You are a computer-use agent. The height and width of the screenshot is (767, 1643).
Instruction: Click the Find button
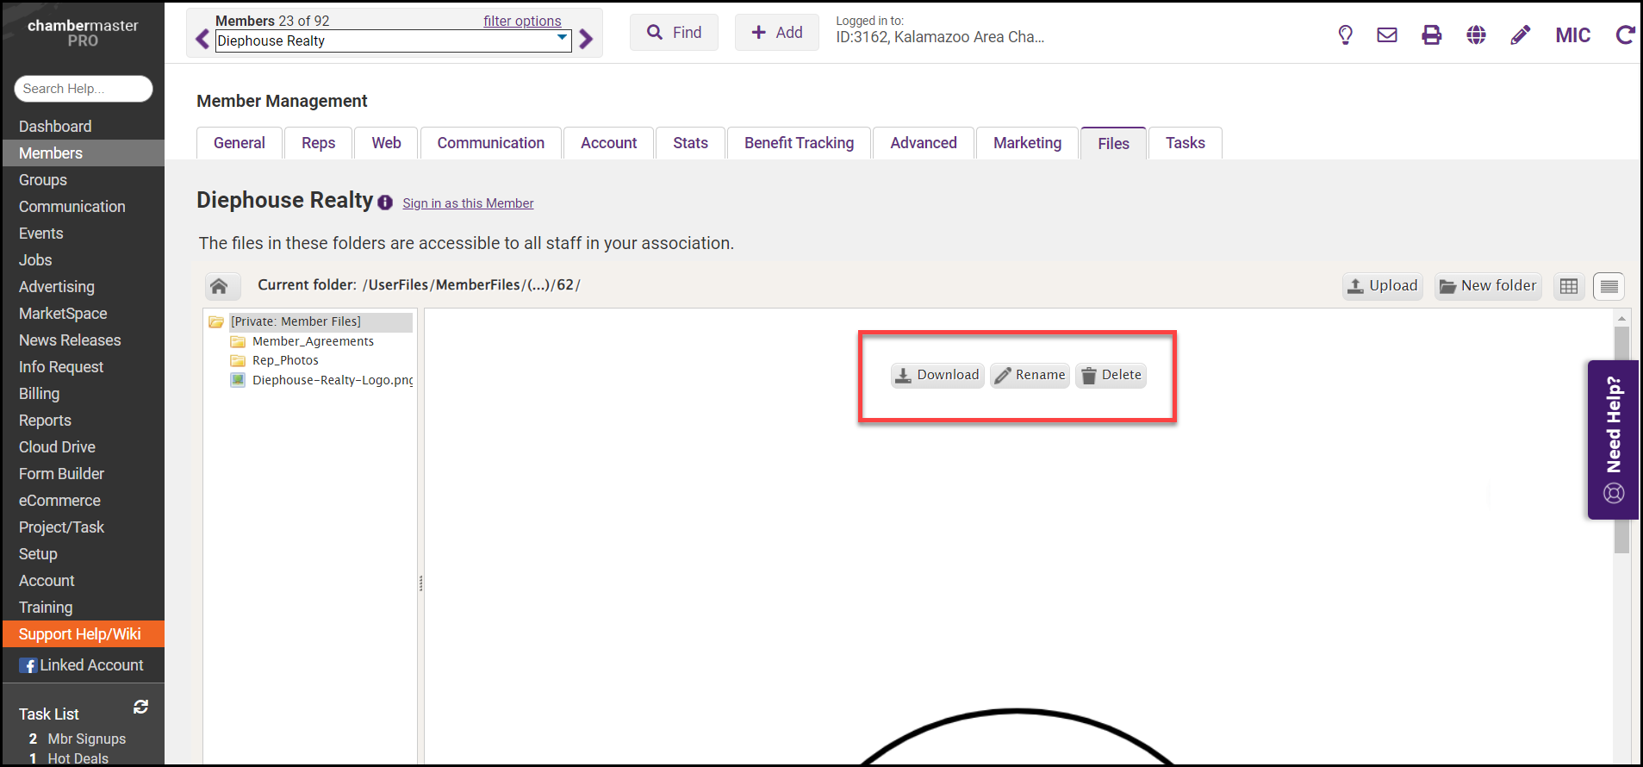[674, 33]
